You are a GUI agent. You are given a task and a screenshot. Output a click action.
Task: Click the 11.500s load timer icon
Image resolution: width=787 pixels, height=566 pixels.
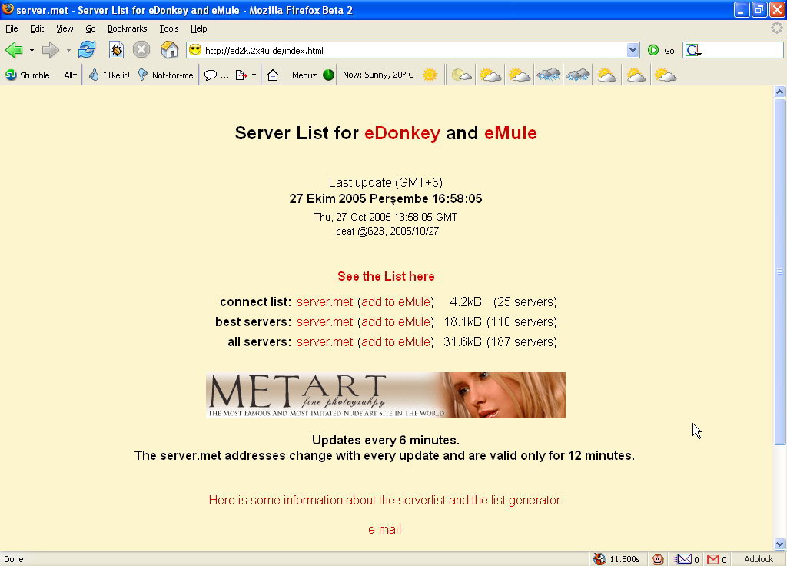point(599,559)
